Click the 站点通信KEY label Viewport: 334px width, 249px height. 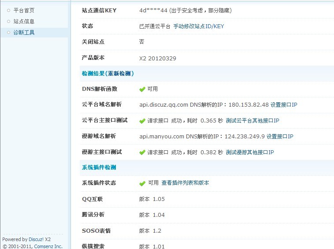point(99,11)
